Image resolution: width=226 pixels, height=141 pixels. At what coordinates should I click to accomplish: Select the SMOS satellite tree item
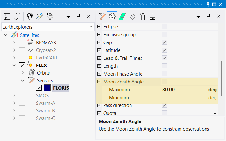(42, 95)
